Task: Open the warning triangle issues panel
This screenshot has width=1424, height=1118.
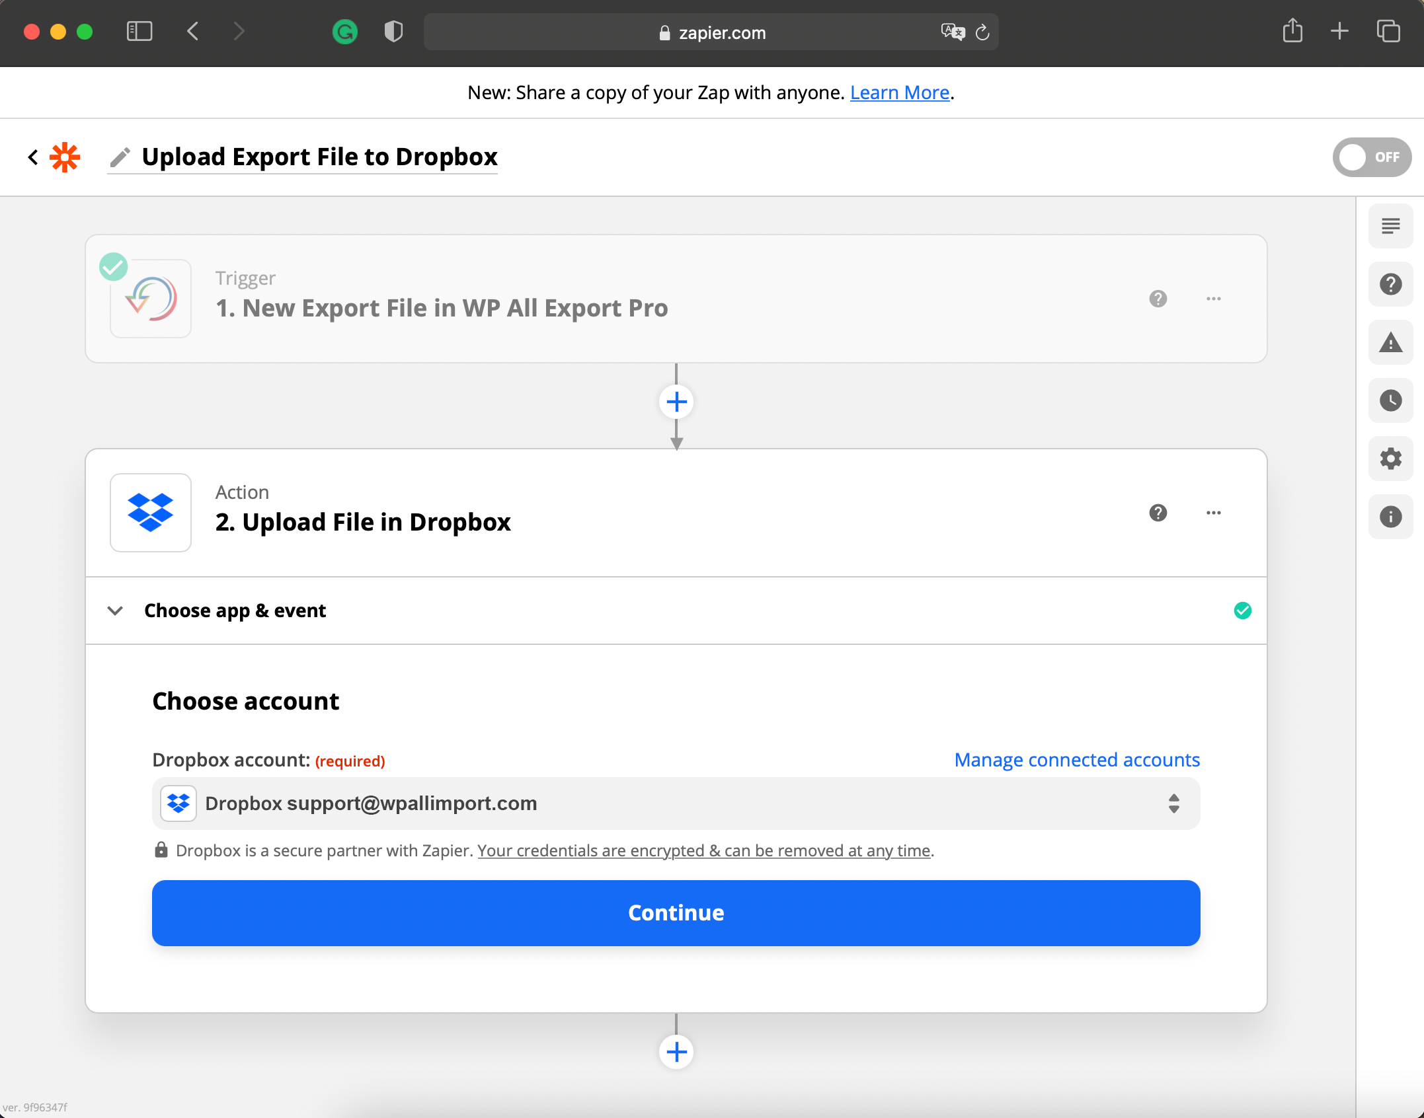Action: [x=1390, y=343]
